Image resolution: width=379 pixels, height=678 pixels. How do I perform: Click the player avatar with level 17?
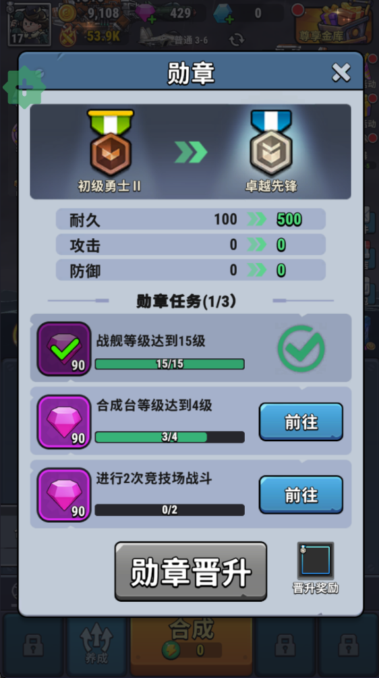(29, 23)
